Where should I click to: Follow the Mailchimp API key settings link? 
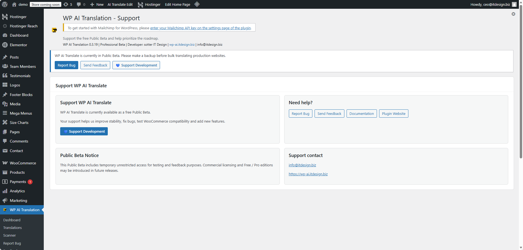(x=201, y=28)
